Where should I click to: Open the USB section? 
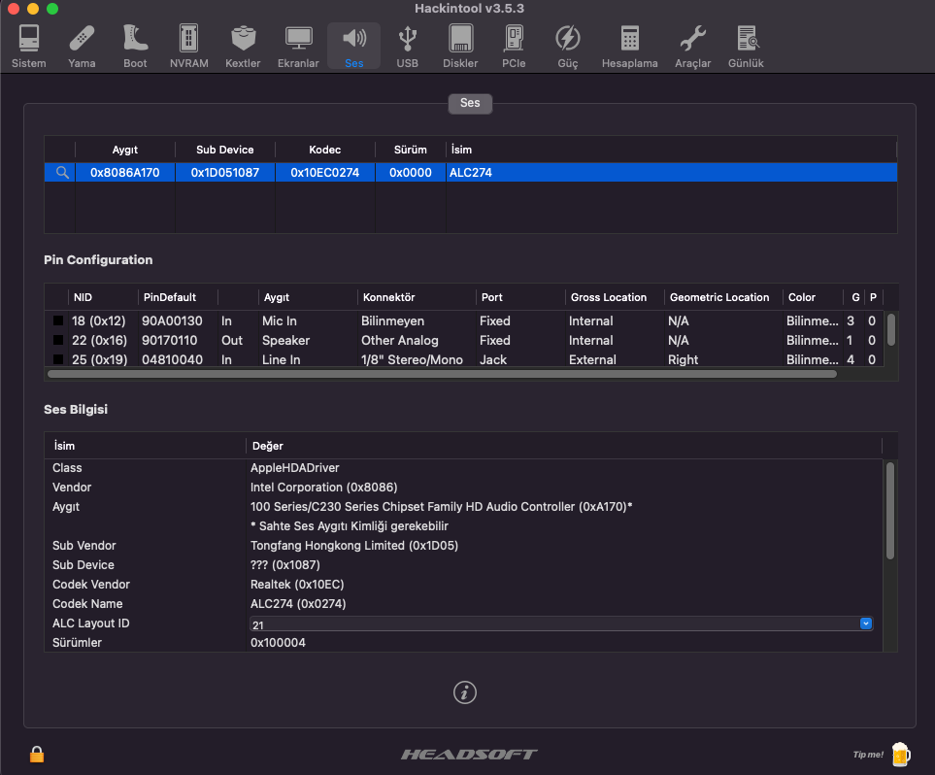pyautogui.click(x=408, y=46)
